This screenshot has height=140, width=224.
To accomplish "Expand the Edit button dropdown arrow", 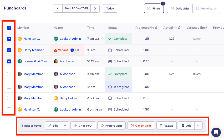I will click(x=65, y=126).
